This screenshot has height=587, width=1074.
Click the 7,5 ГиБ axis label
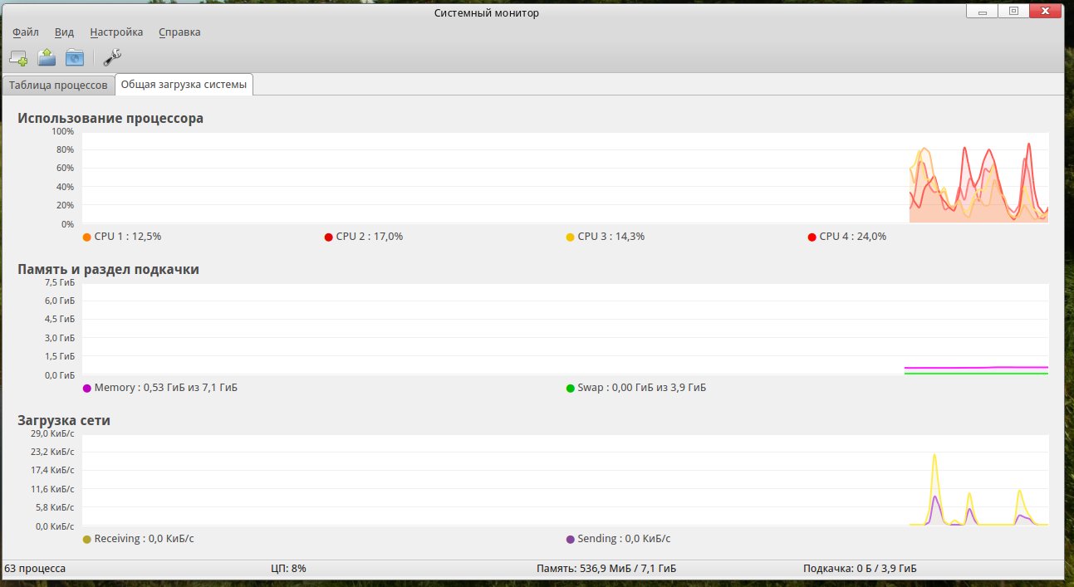pos(60,282)
